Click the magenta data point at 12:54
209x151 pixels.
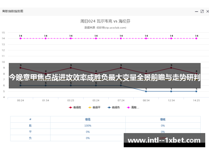[x=171, y=38]
